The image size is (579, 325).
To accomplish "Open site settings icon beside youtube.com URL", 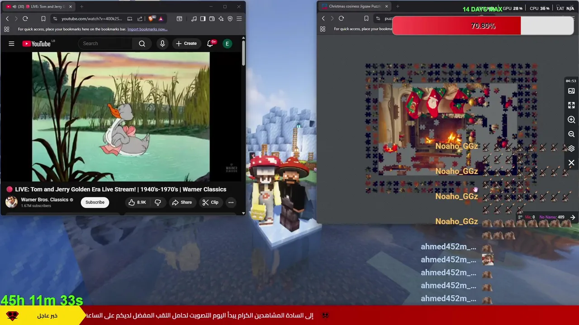I will pyautogui.click(x=55, y=19).
